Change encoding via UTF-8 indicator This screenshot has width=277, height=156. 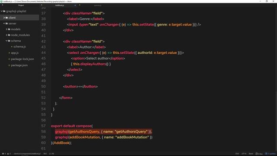pyautogui.click(x=244, y=154)
